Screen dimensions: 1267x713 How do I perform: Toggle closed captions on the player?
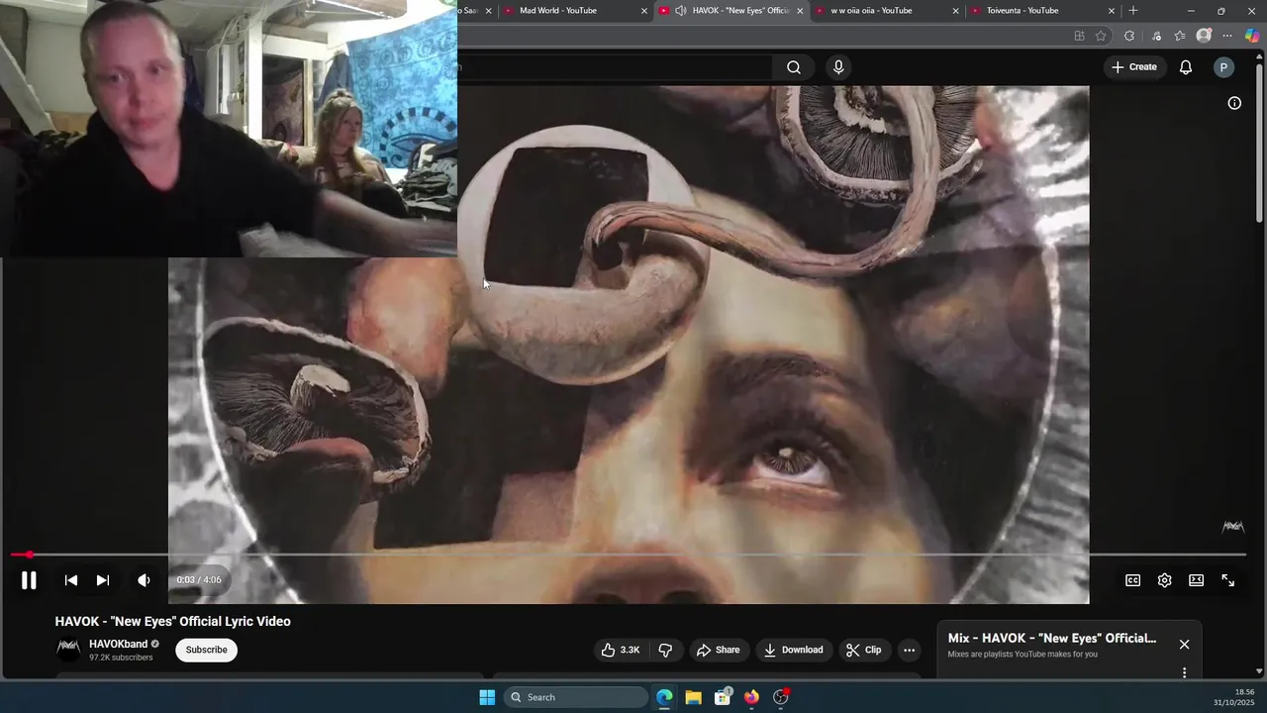pyautogui.click(x=1132, y=580)
